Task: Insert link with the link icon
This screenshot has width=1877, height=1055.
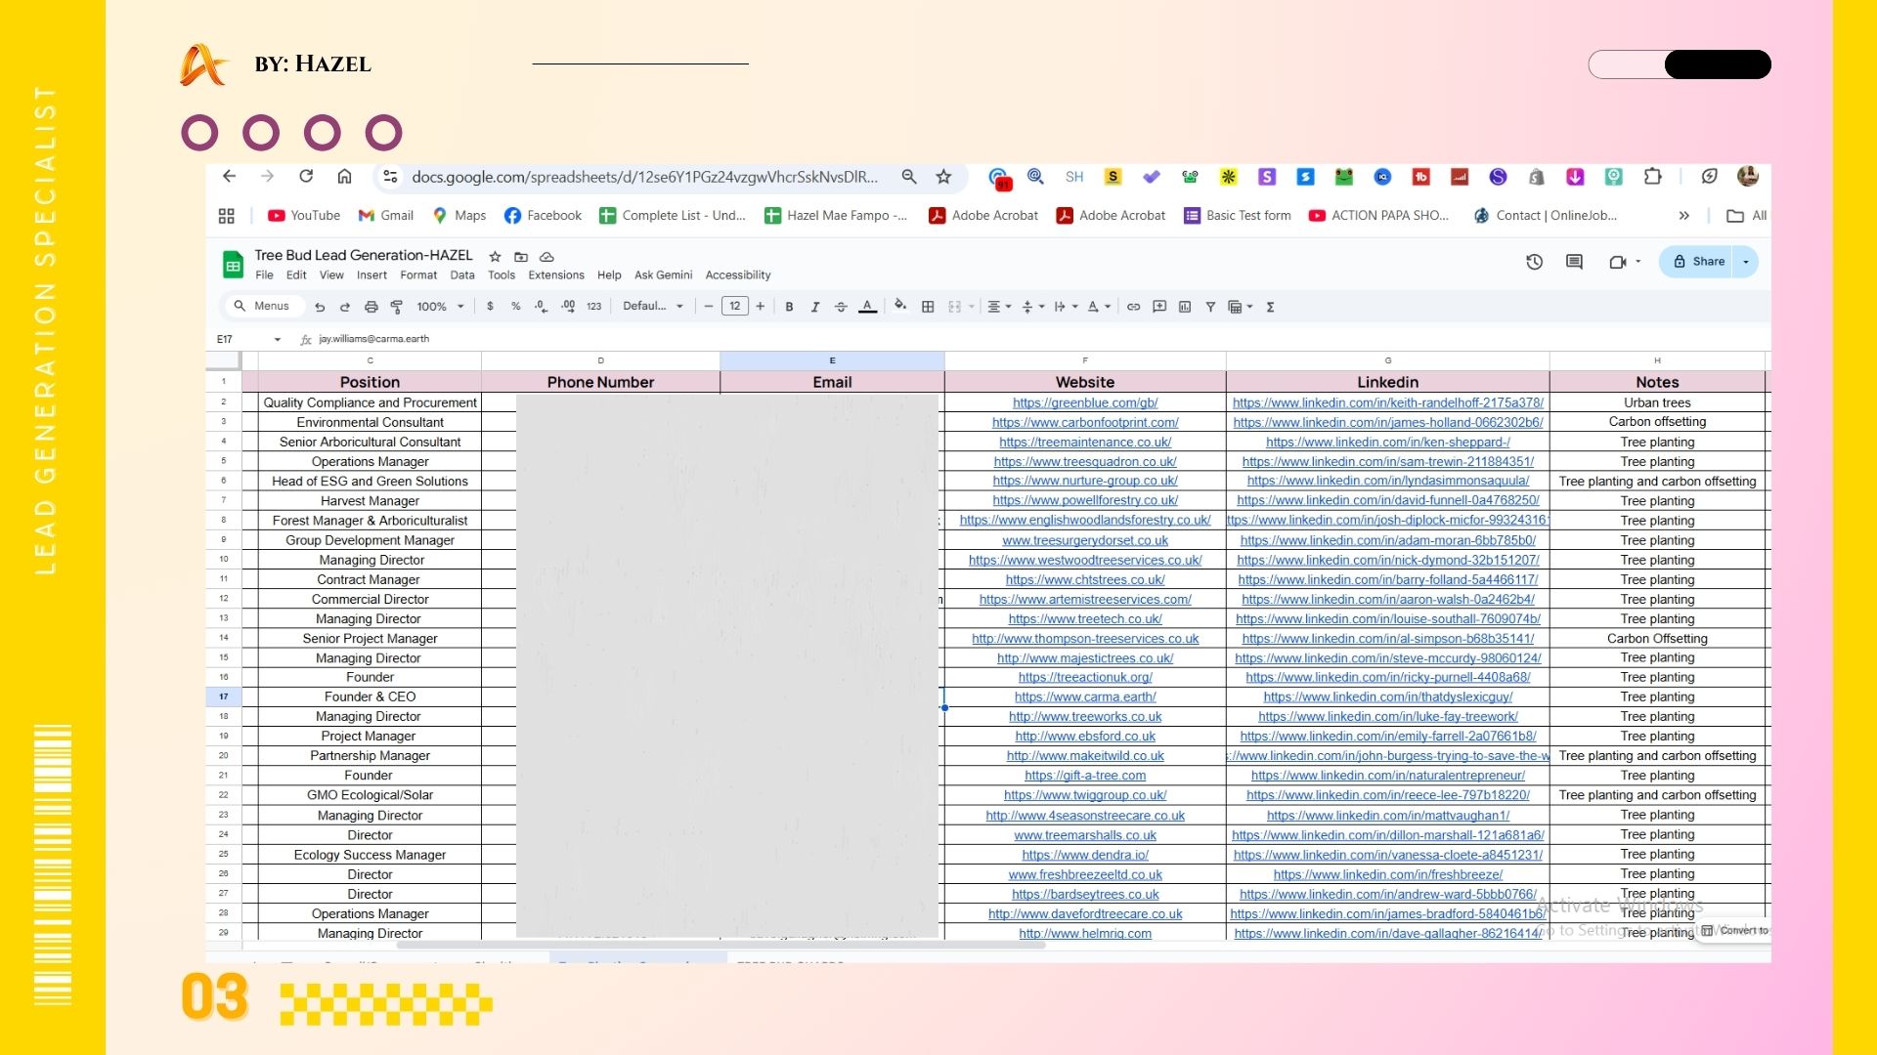Action: (x=1133, y=307)
